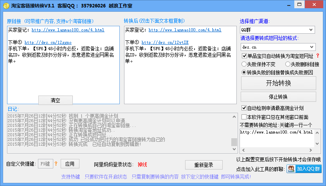This screenshot has width=326, height=186.
Task: Toggle 自动检测申请最高佣金计划 checkbox
Action: click(x=244, y=108)
